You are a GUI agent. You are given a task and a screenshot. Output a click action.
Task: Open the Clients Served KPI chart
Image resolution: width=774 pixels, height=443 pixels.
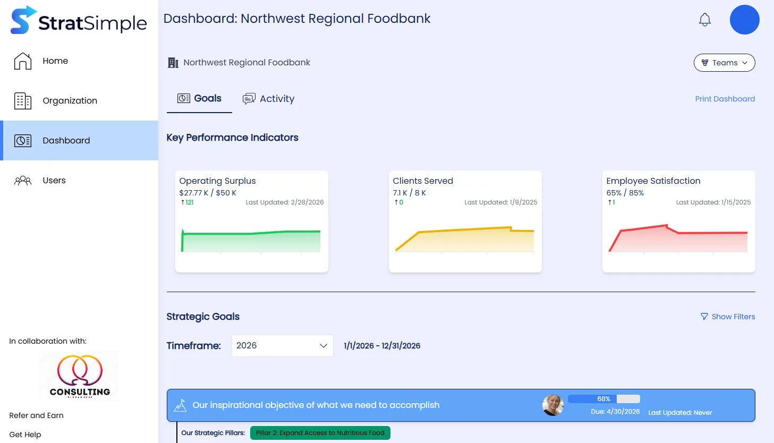pyautogui.click(x=465, y=239)
